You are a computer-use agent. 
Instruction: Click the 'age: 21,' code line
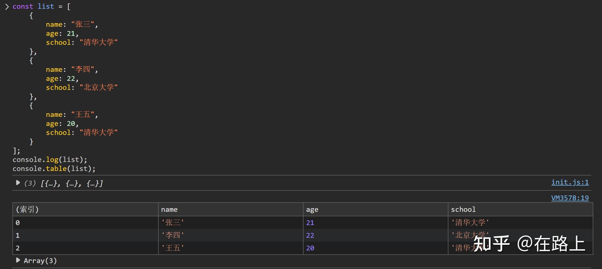(x=62, y=34)
